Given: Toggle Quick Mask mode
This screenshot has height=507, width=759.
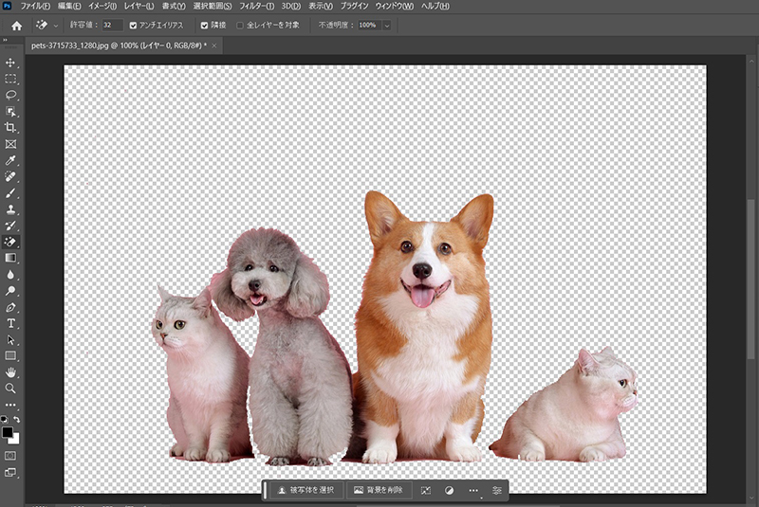Looking at the screenshot, I should 10,456.
